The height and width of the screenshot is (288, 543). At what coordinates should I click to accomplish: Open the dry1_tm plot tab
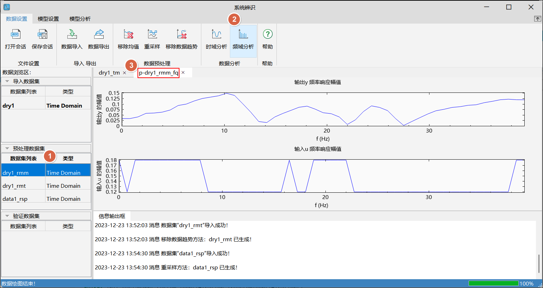tap(109, 73)
